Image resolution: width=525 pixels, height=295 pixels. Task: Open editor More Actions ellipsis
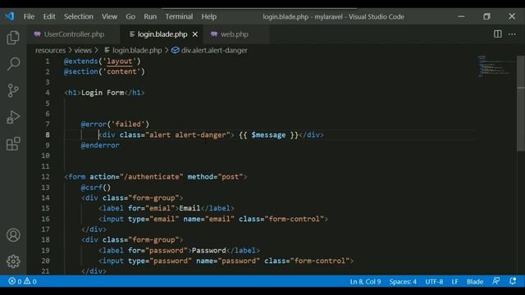512,34
